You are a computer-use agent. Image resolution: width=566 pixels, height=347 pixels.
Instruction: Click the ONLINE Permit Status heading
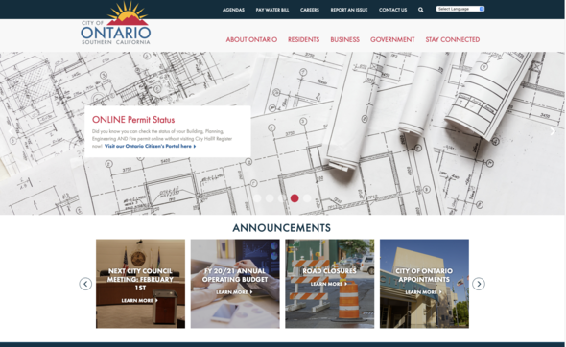(x=133, y=120)
